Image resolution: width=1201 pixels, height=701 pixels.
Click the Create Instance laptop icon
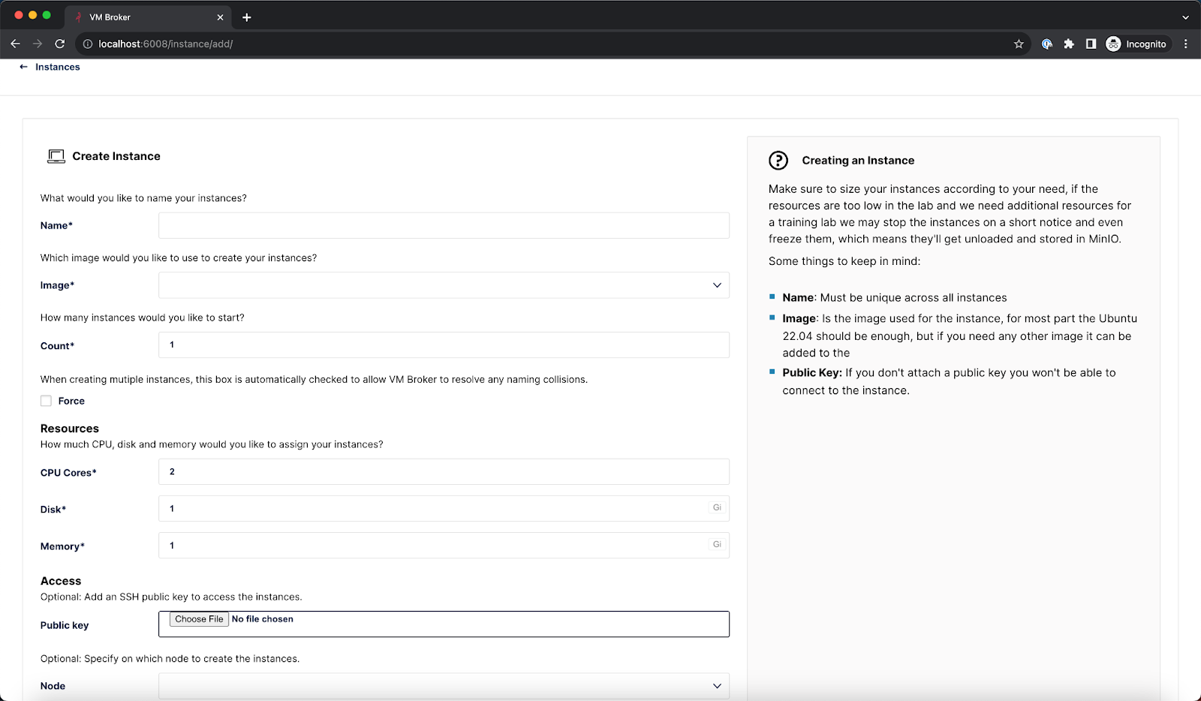point(56,156)
